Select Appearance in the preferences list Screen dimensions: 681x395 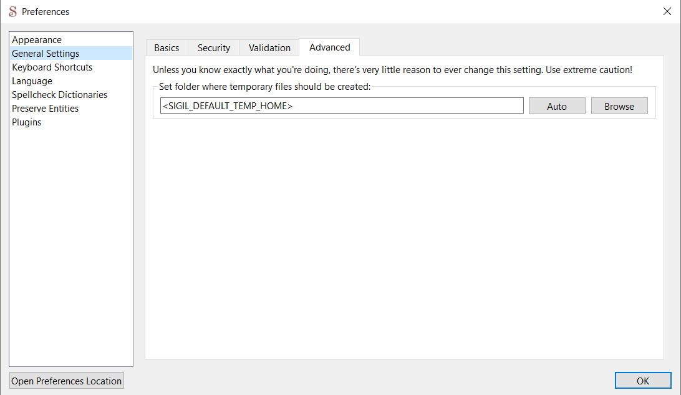click(37, 40)
